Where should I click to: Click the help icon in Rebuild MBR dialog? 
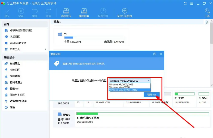click(155, 54)
